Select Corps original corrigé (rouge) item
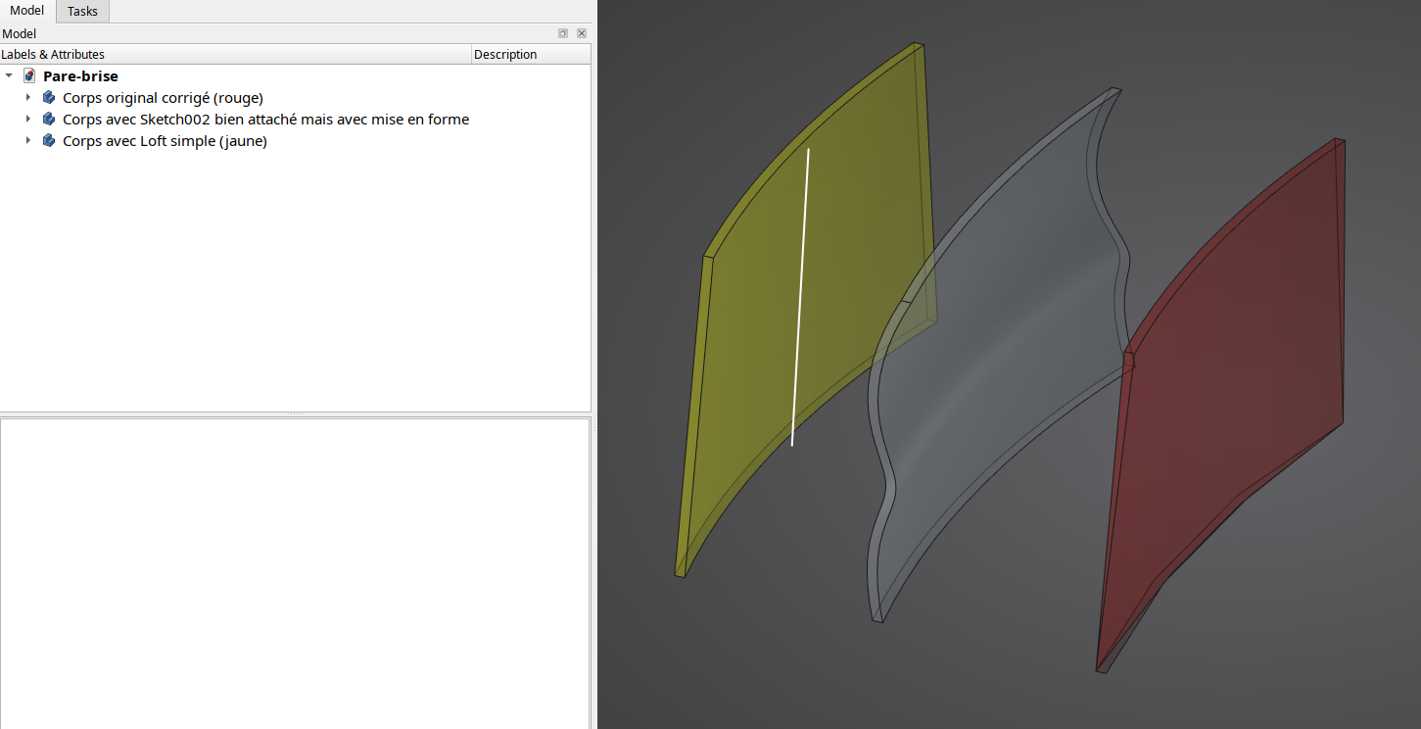 pos(163,97)
